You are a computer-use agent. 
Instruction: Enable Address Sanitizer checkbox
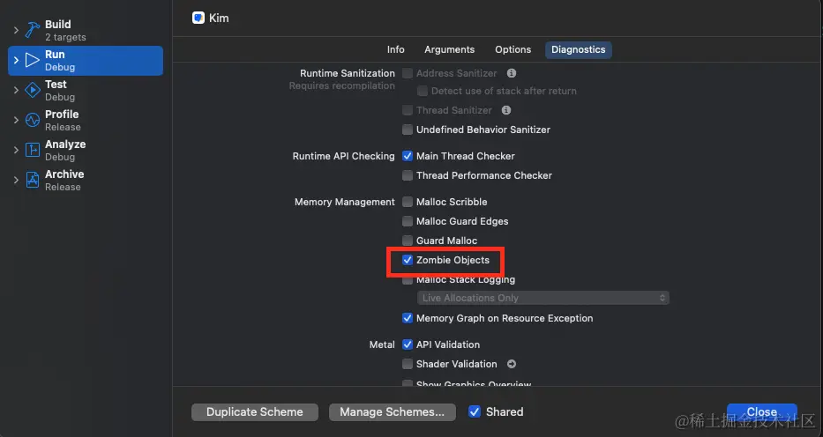pos(408,73)
